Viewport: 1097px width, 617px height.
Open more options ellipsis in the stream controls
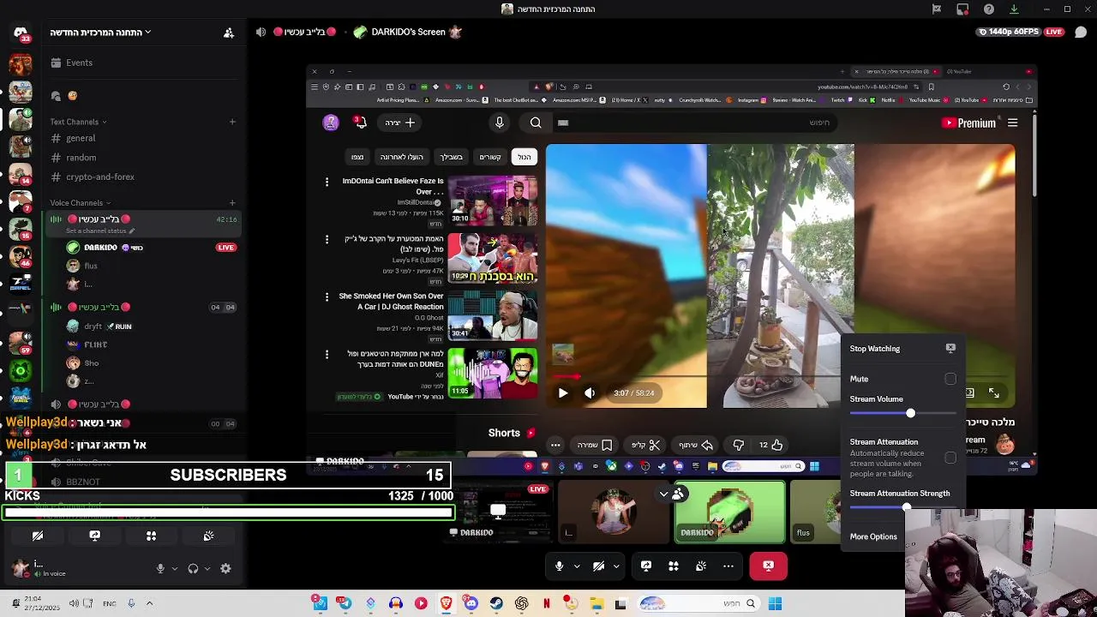tap(728, 566)
